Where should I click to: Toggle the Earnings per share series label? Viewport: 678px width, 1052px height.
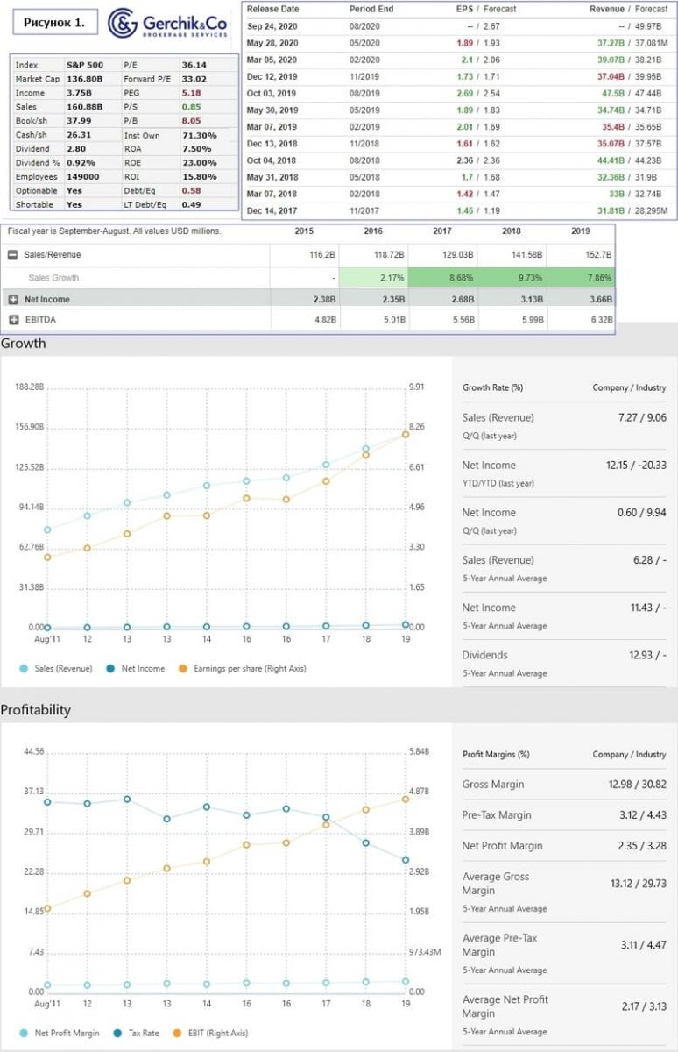click(249, 669)
